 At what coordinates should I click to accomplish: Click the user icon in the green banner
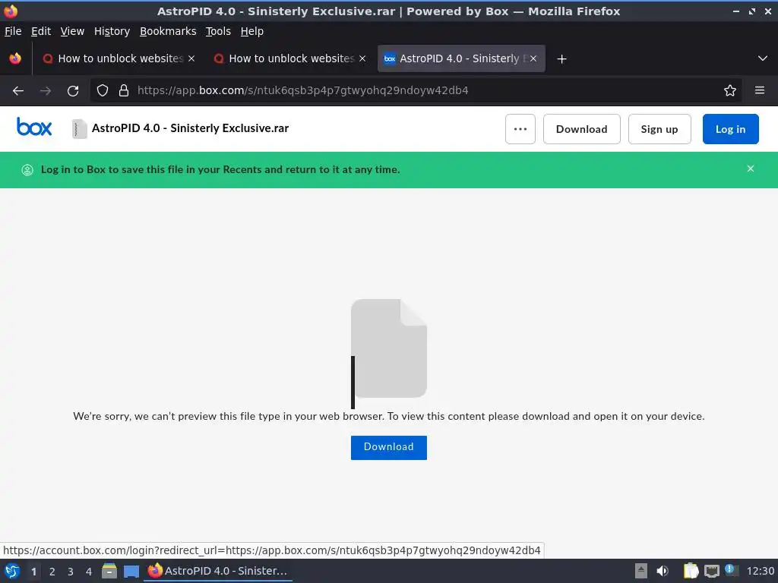[x=27, y=170]
